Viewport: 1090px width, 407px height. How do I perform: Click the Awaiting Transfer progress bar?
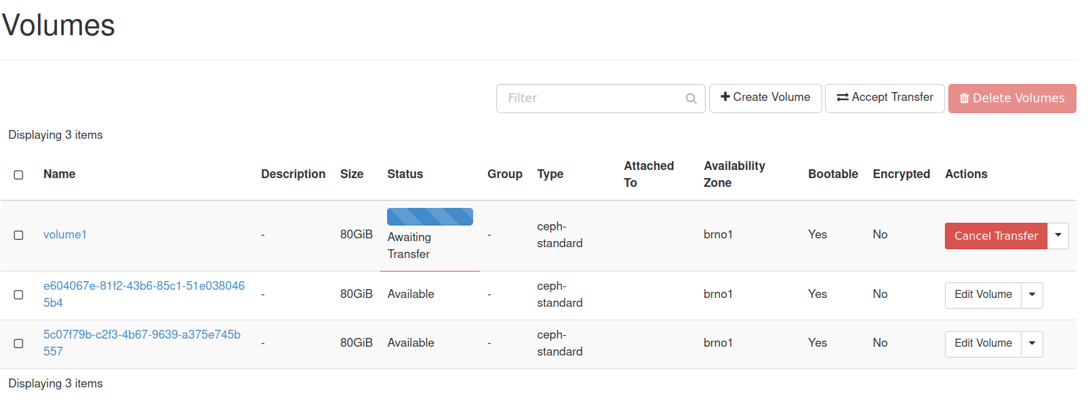(430, 217)
